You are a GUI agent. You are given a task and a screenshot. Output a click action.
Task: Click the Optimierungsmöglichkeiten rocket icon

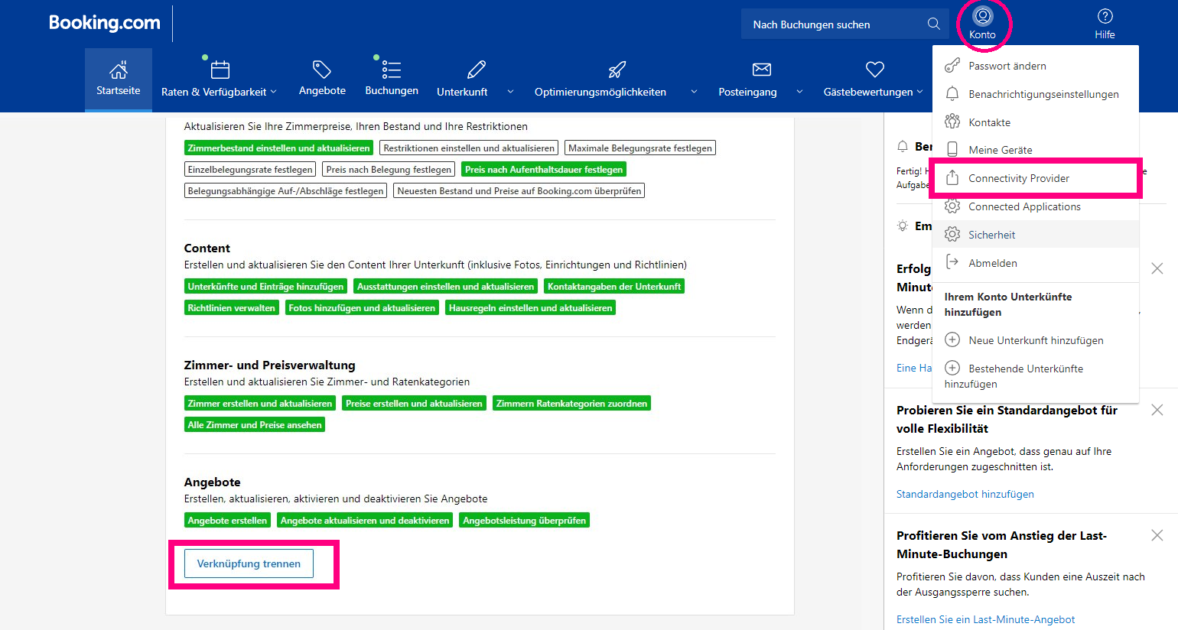pyautogui.click(x=617, y=70)
